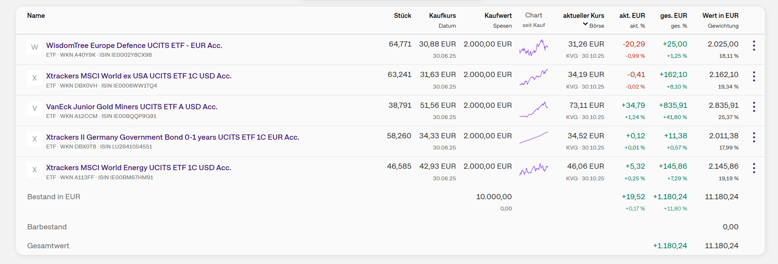The image size is (778, 264).
Task: Open three-dot menu for VanEck Junior Gold Miners
Action: (754, 107)
